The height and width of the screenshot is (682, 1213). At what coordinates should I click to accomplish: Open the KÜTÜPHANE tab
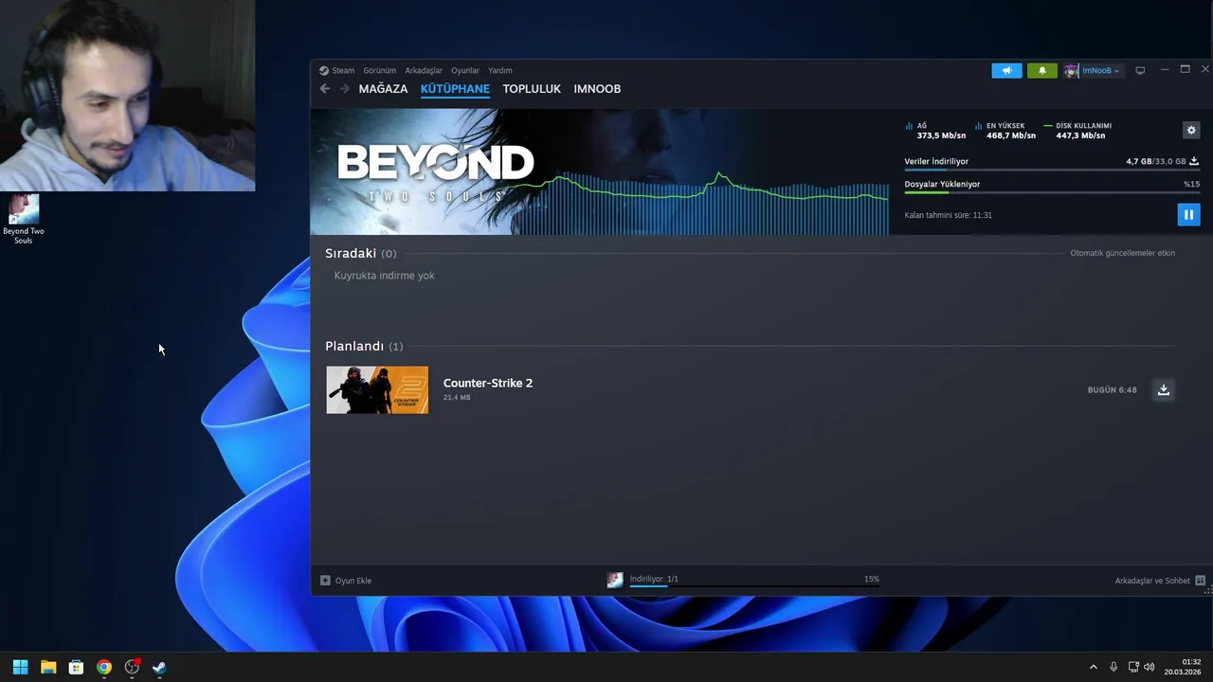coord(455,88)
